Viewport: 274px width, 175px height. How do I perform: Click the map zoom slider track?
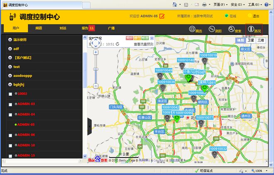[96, 69]
